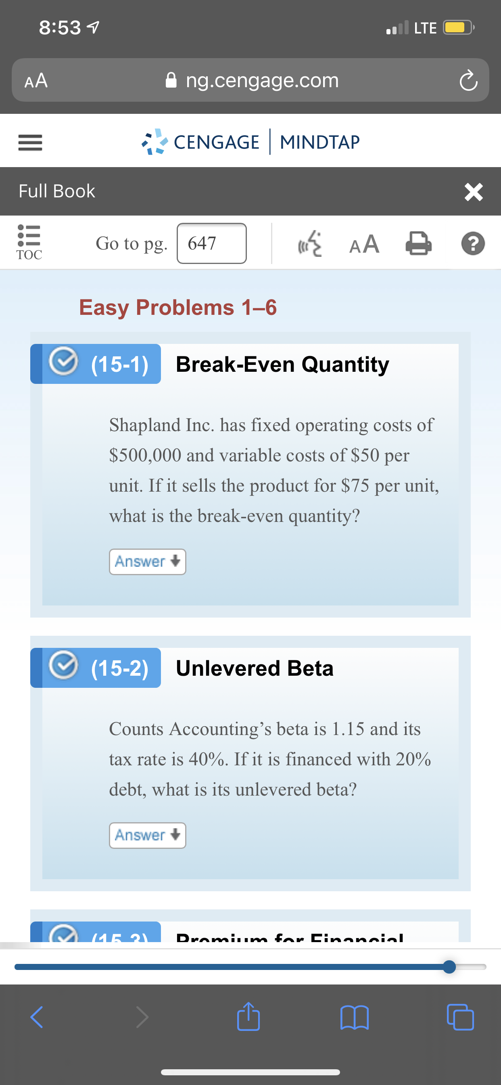This screenshot has width=501, height=1085.
Task: Toggle the checkmark for problem 15-1
Action: coord(64,361)
